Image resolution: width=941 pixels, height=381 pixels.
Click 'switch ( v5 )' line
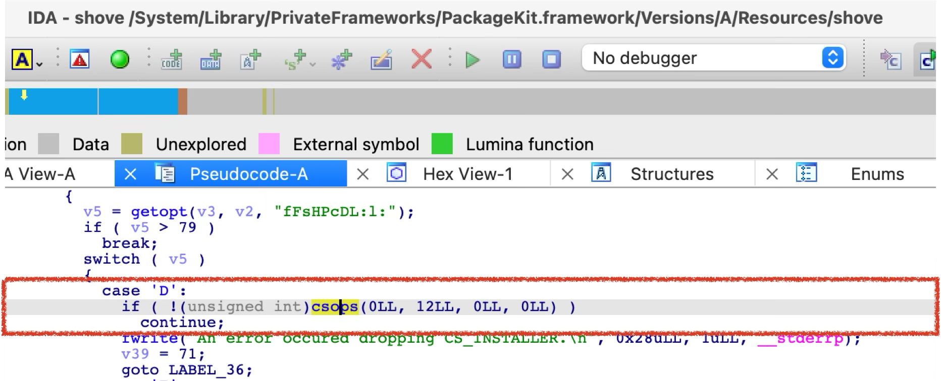[144, 260]
